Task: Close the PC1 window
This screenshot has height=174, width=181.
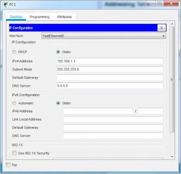Action: click(171, 3)
